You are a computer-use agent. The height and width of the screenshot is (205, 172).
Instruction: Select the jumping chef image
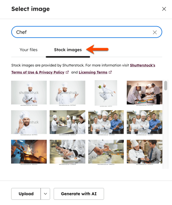coord(106,93)
